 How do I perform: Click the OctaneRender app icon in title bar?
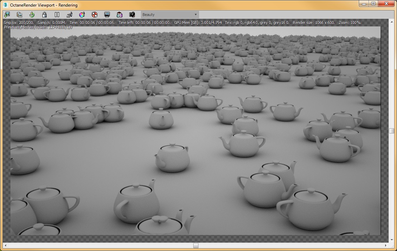[5, 5]
